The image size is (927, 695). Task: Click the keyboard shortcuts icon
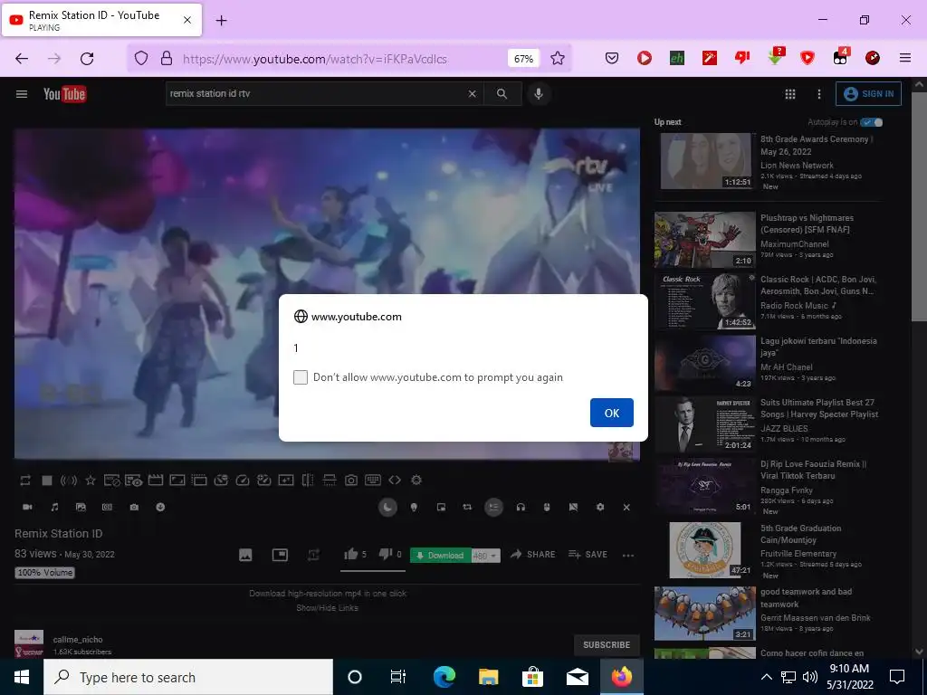click(373, 481)
